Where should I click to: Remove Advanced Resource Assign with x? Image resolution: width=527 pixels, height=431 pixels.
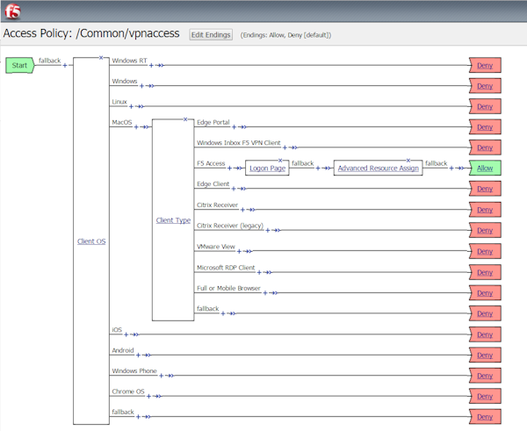(x=408, y=161)
